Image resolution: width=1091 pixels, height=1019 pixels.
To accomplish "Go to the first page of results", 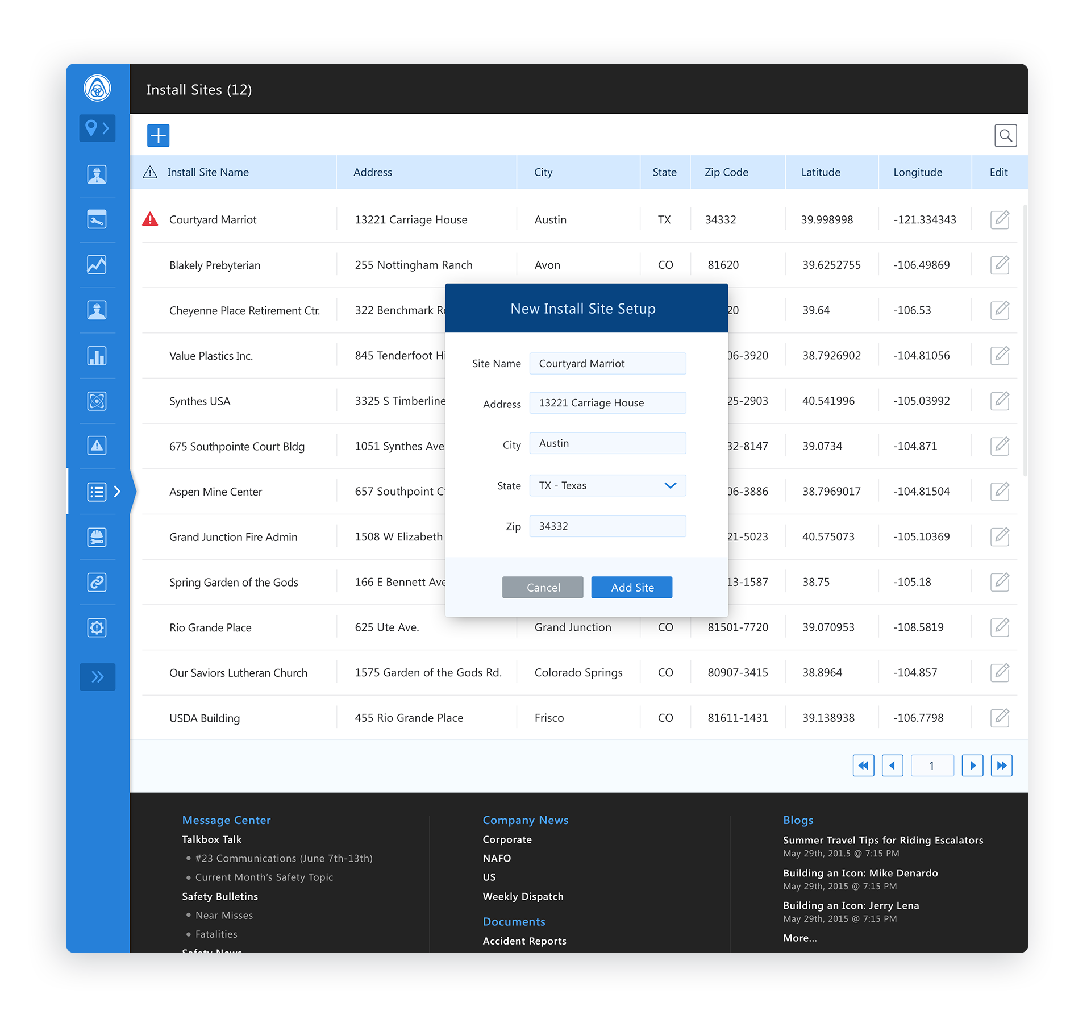I will pos(863,766).
